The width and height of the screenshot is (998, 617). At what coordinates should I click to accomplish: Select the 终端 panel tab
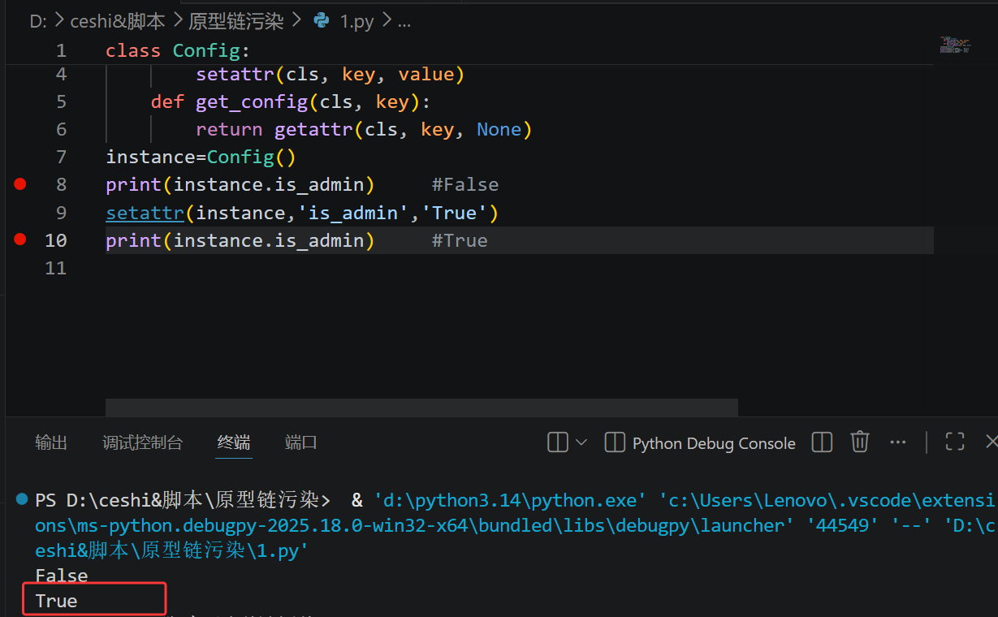pos(234,442)
